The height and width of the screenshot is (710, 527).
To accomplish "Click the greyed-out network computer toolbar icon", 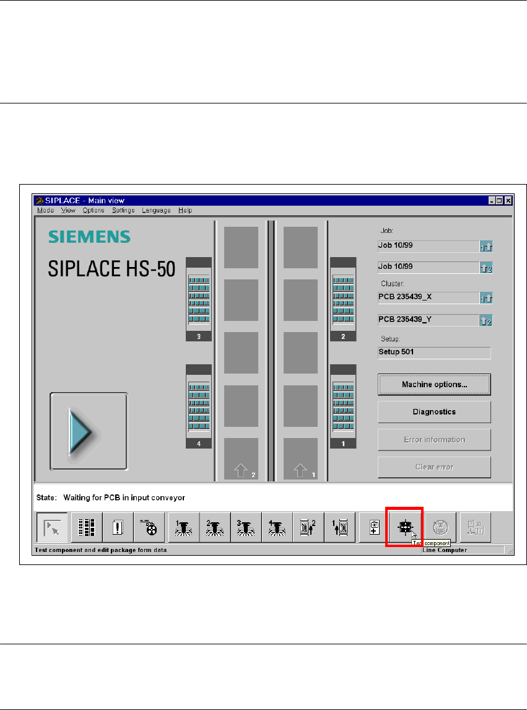I will point(476,527).
